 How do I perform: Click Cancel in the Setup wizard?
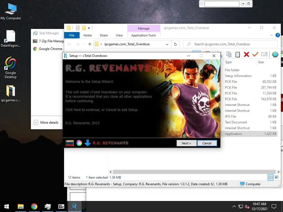[207, 143]
